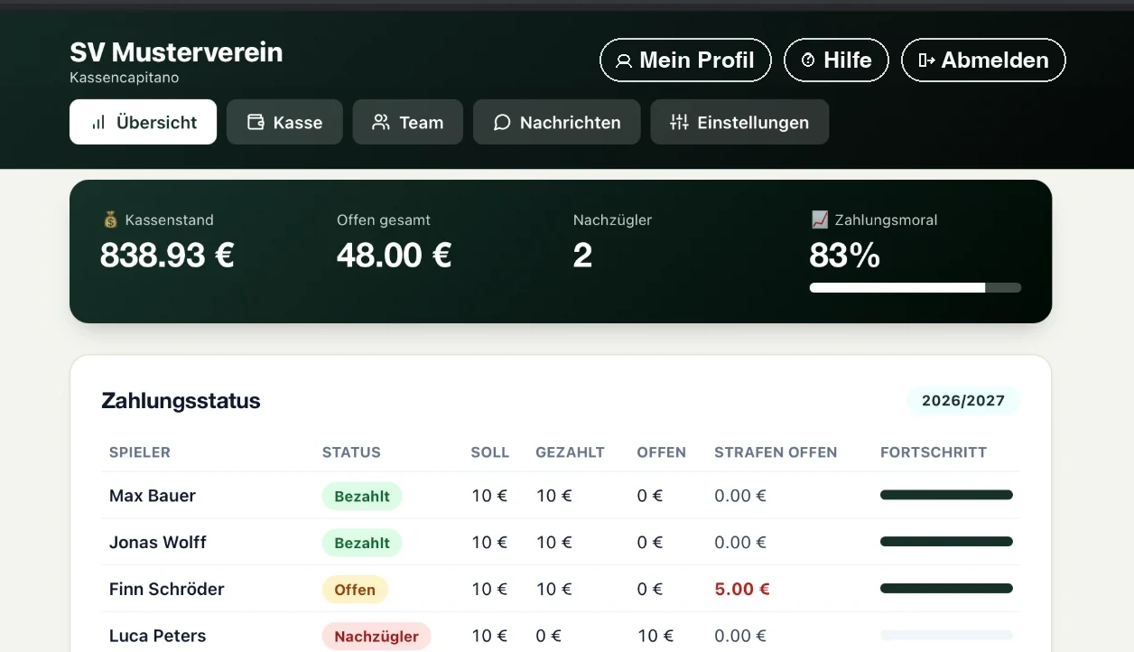Click Max Bauer's progress bar

click(946, 495)
